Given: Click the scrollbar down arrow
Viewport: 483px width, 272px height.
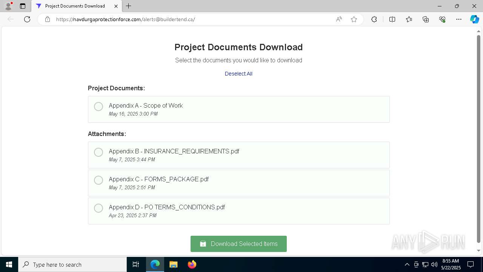Looking at the screenshot, I should (x=478, y=250).
